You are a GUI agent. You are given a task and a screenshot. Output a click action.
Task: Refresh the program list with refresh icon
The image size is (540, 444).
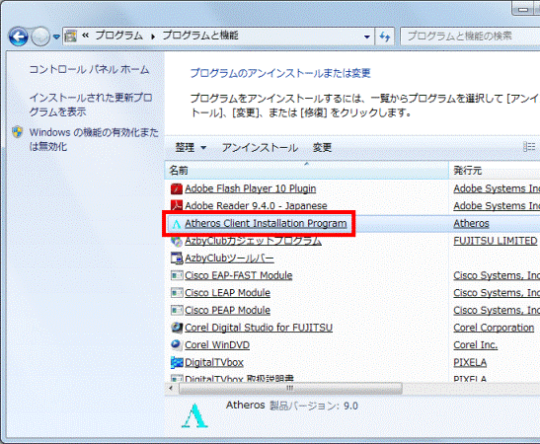(x=385, y=37)
